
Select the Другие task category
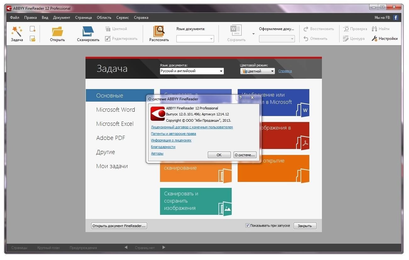(106, 152)
